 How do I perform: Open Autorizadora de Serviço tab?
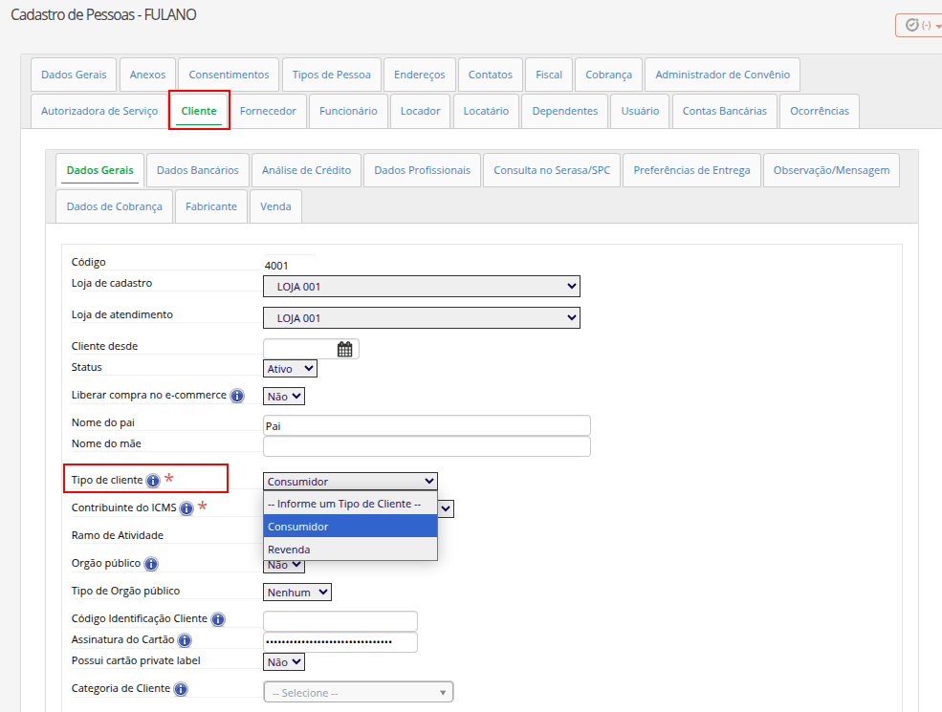[x=99, y=111]
